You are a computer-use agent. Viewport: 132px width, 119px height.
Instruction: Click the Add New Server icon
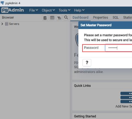coord(126,97)
